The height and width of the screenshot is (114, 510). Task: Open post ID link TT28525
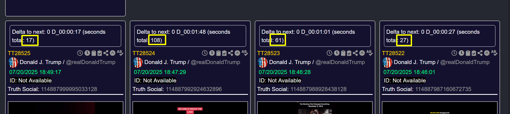[19, 53]
